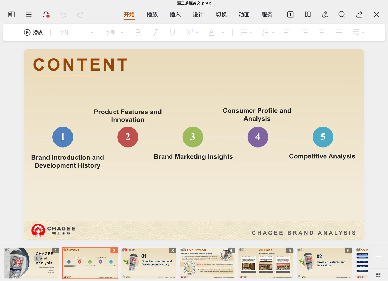Open the 切换 tab
The image size is (388, 281).
tap(221, 15)
